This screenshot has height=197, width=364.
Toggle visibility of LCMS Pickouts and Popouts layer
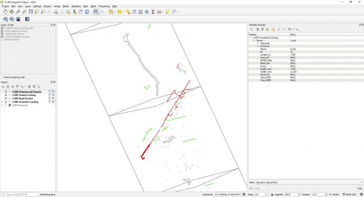coord(6,92)
